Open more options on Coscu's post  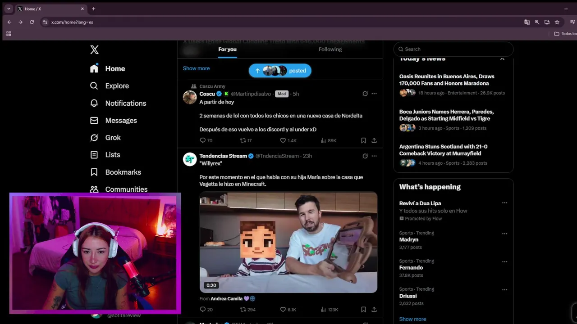point(374,94)
